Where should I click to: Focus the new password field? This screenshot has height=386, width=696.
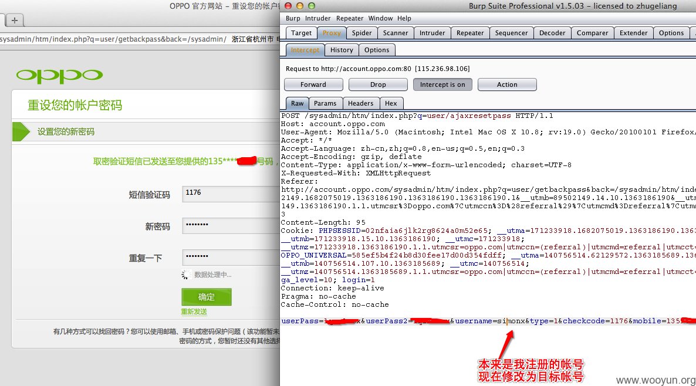[x=231, y=226]
